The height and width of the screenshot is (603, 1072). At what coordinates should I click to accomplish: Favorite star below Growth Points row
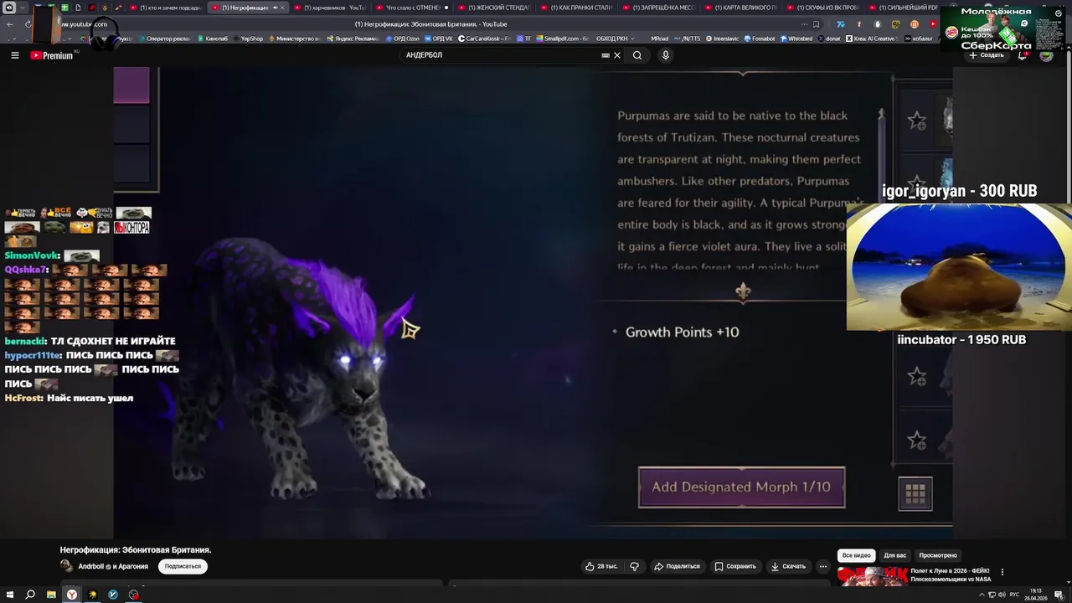(917, 377)
